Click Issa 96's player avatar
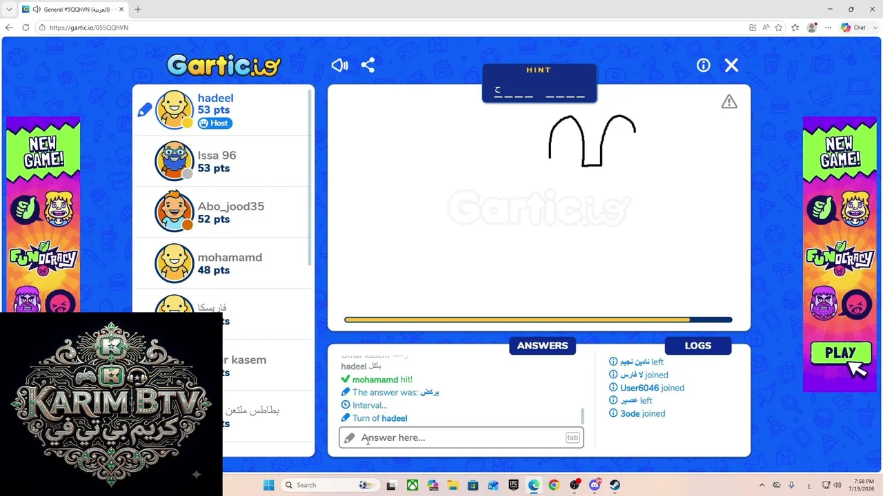The width and height of the screenshot is (883, 496). pos(174,161)
